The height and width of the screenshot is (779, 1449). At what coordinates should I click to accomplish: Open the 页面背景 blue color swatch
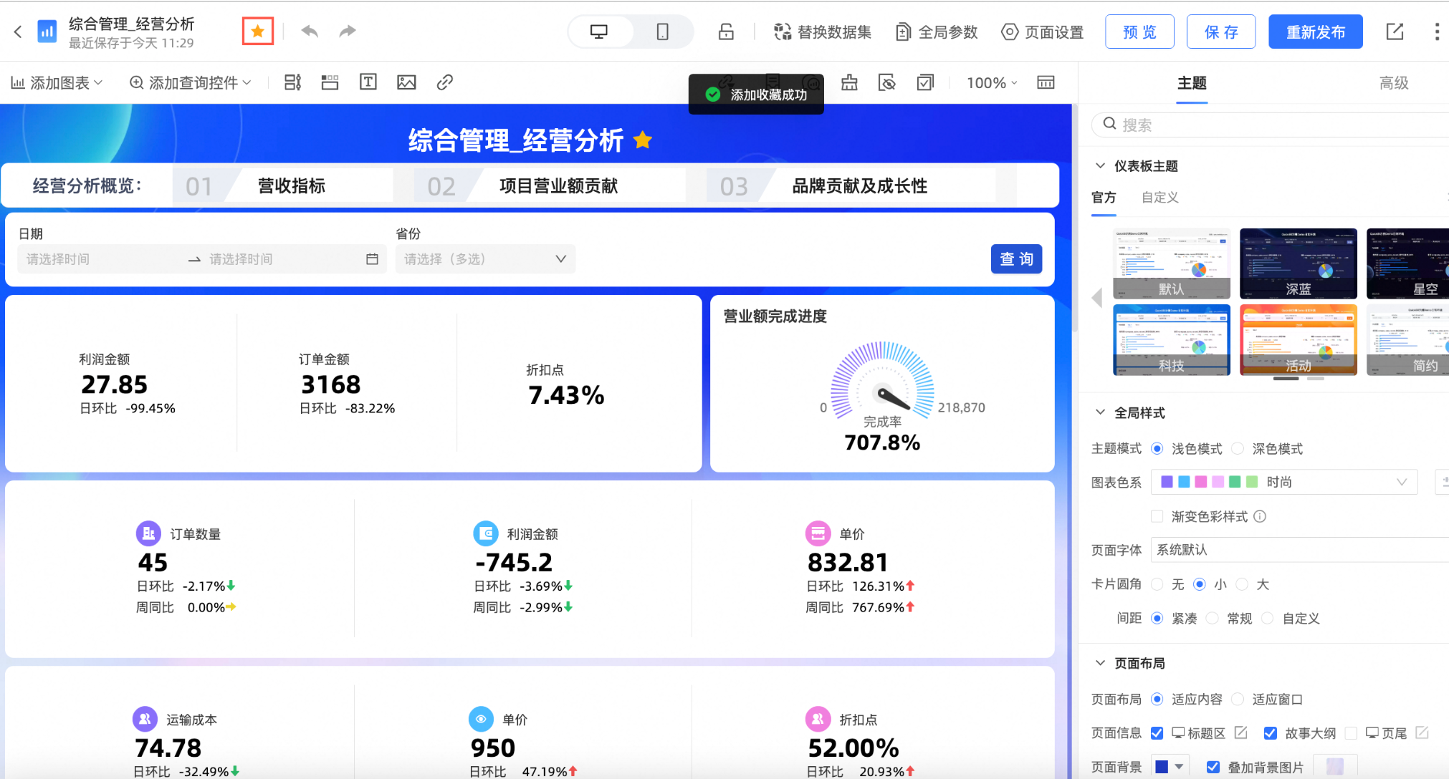point(1170,767)
